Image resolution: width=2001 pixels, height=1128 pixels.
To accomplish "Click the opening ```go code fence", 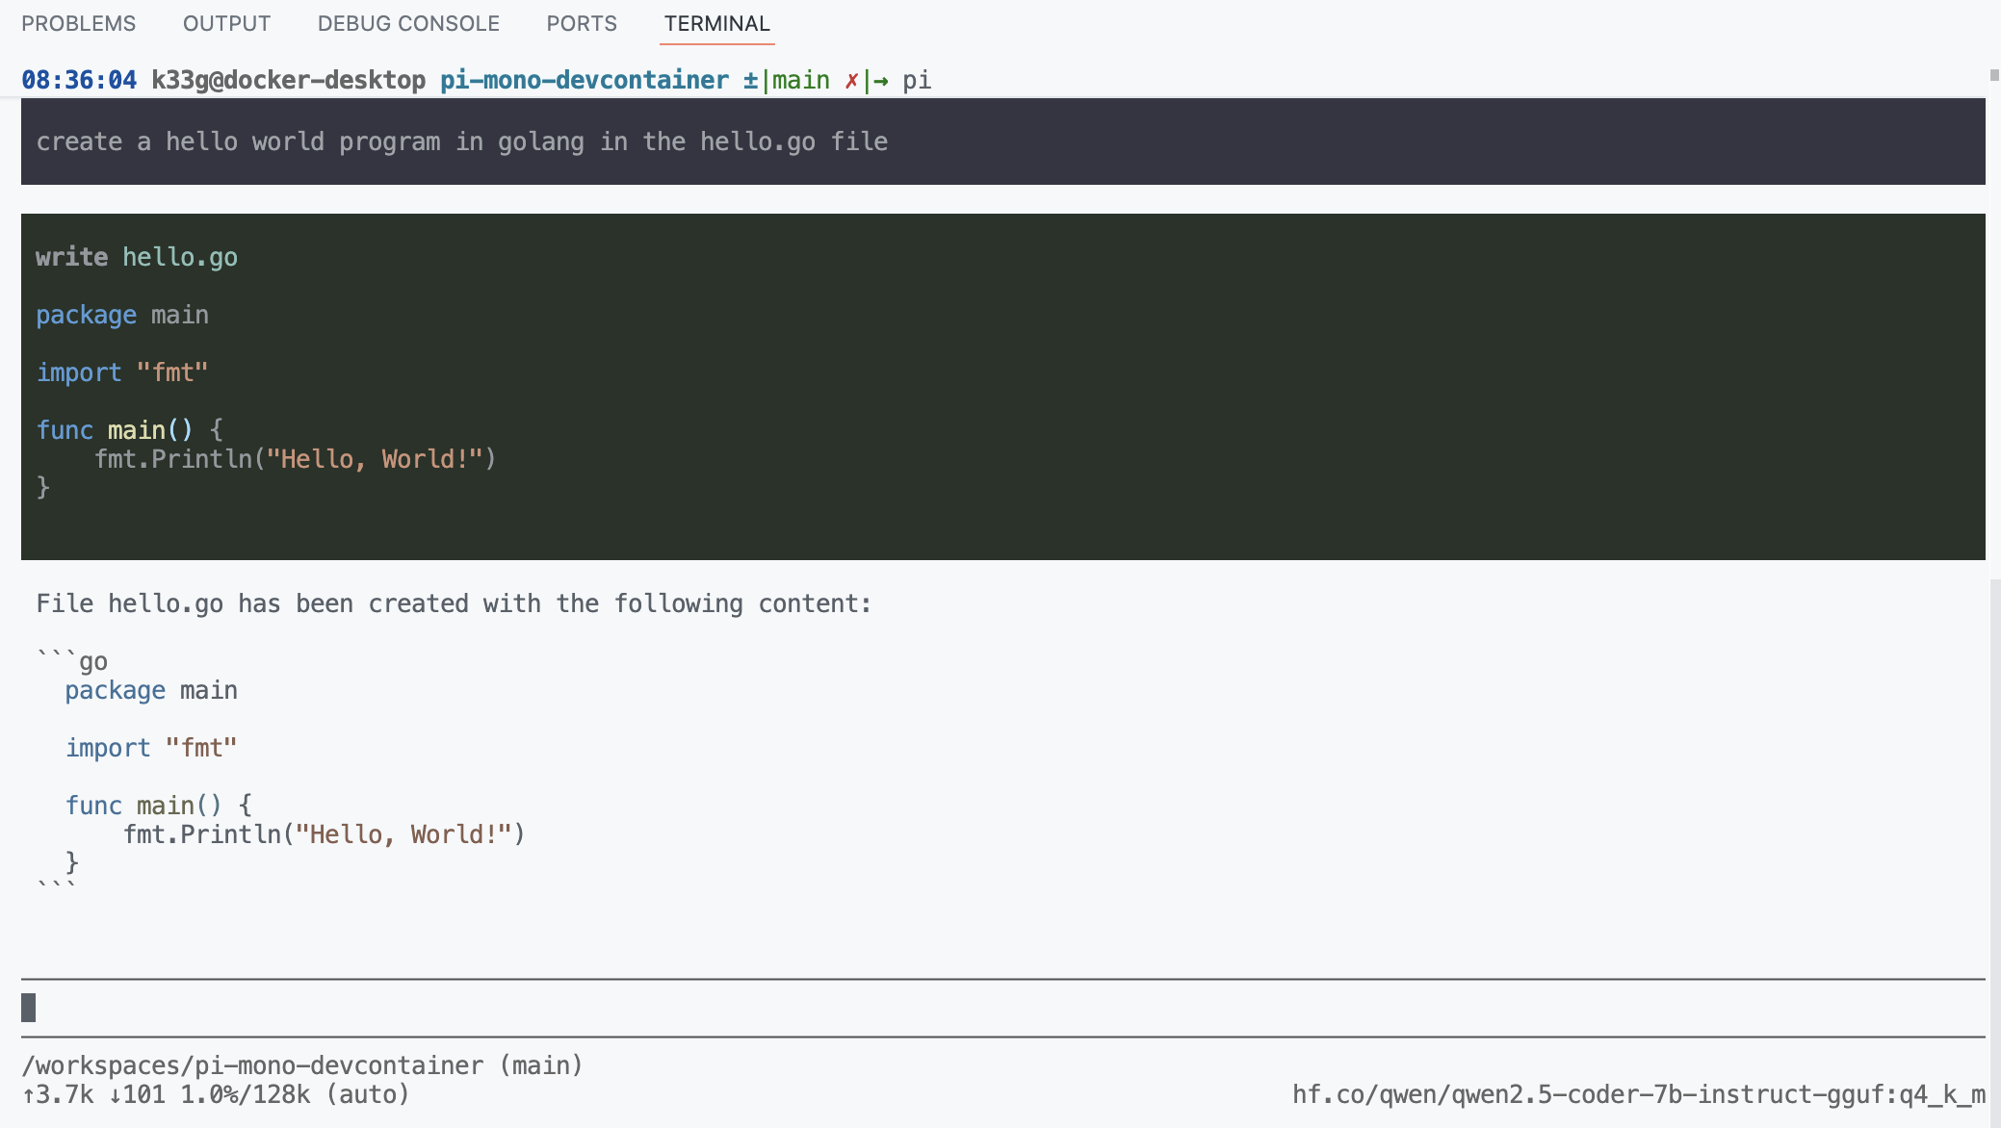I will [72, 661].
